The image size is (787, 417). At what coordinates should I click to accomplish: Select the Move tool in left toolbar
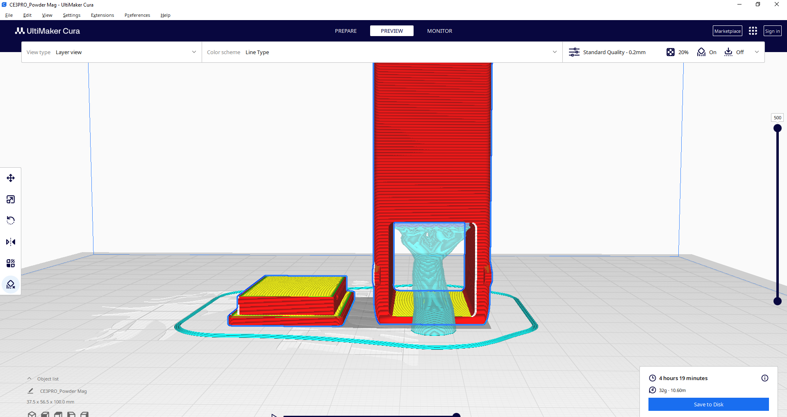pos(11,178)
